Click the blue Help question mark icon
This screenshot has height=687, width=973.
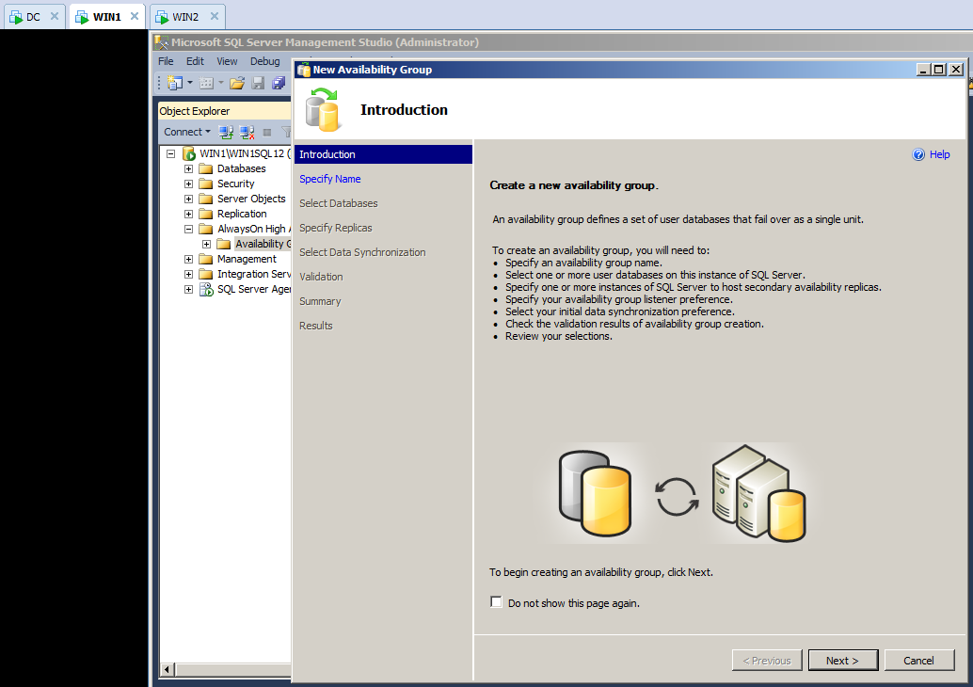pyautogui.click(x=918, y=154)
